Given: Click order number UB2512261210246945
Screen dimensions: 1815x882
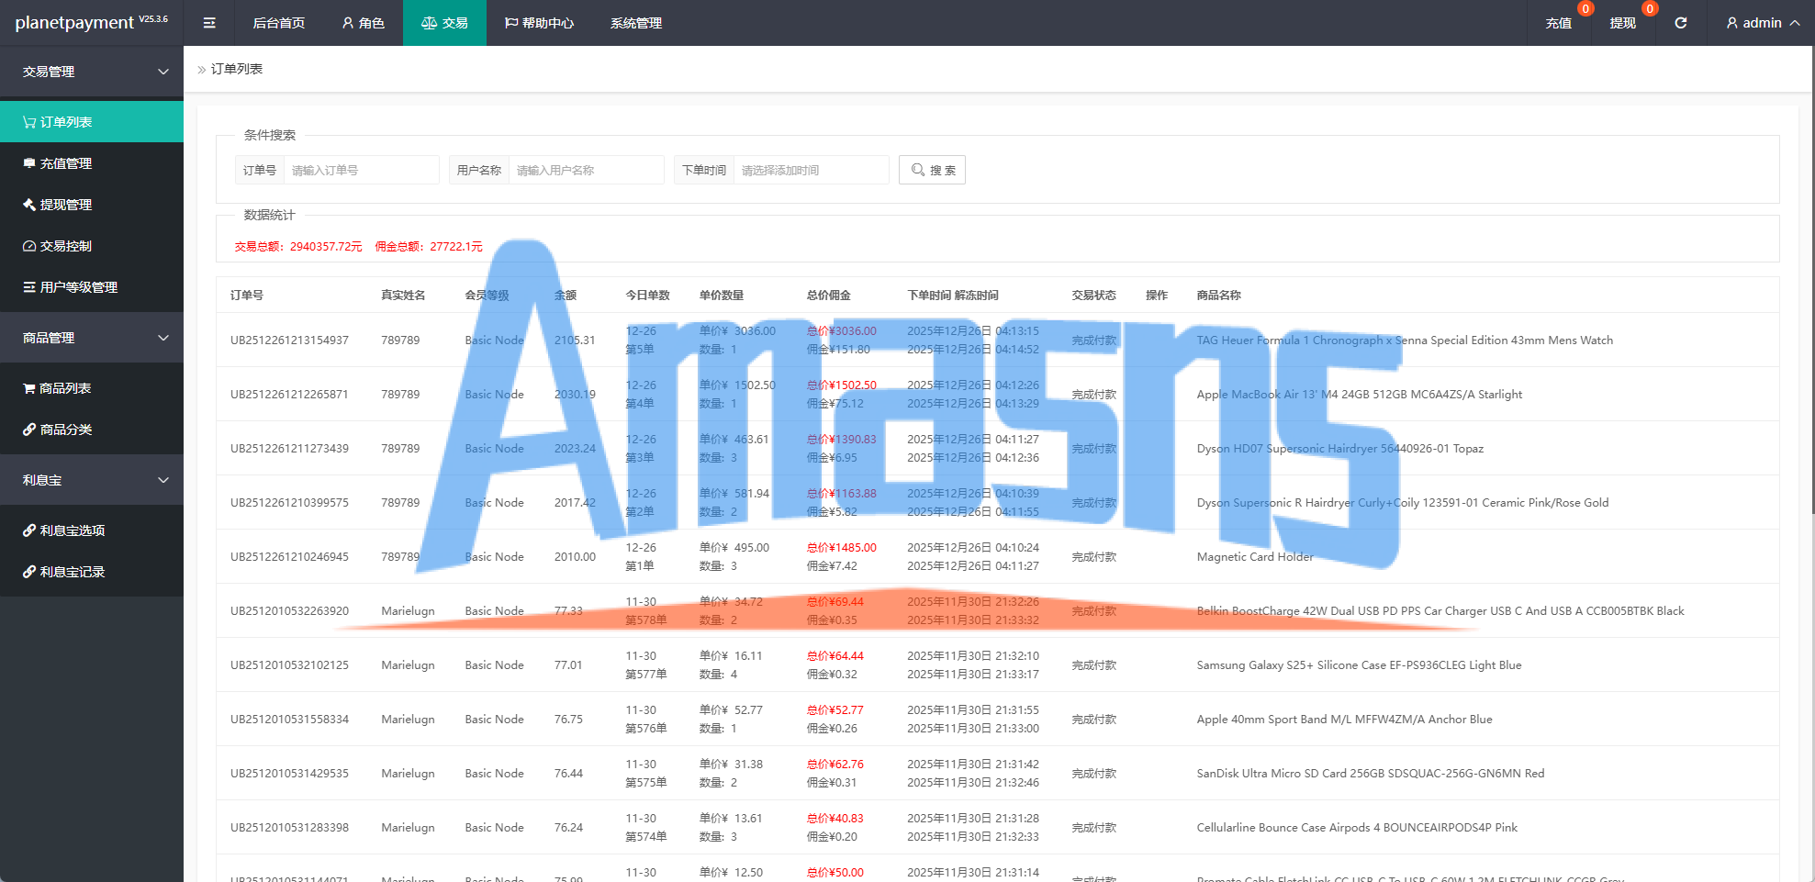Looking at the screenshot, I should [289, 556].
